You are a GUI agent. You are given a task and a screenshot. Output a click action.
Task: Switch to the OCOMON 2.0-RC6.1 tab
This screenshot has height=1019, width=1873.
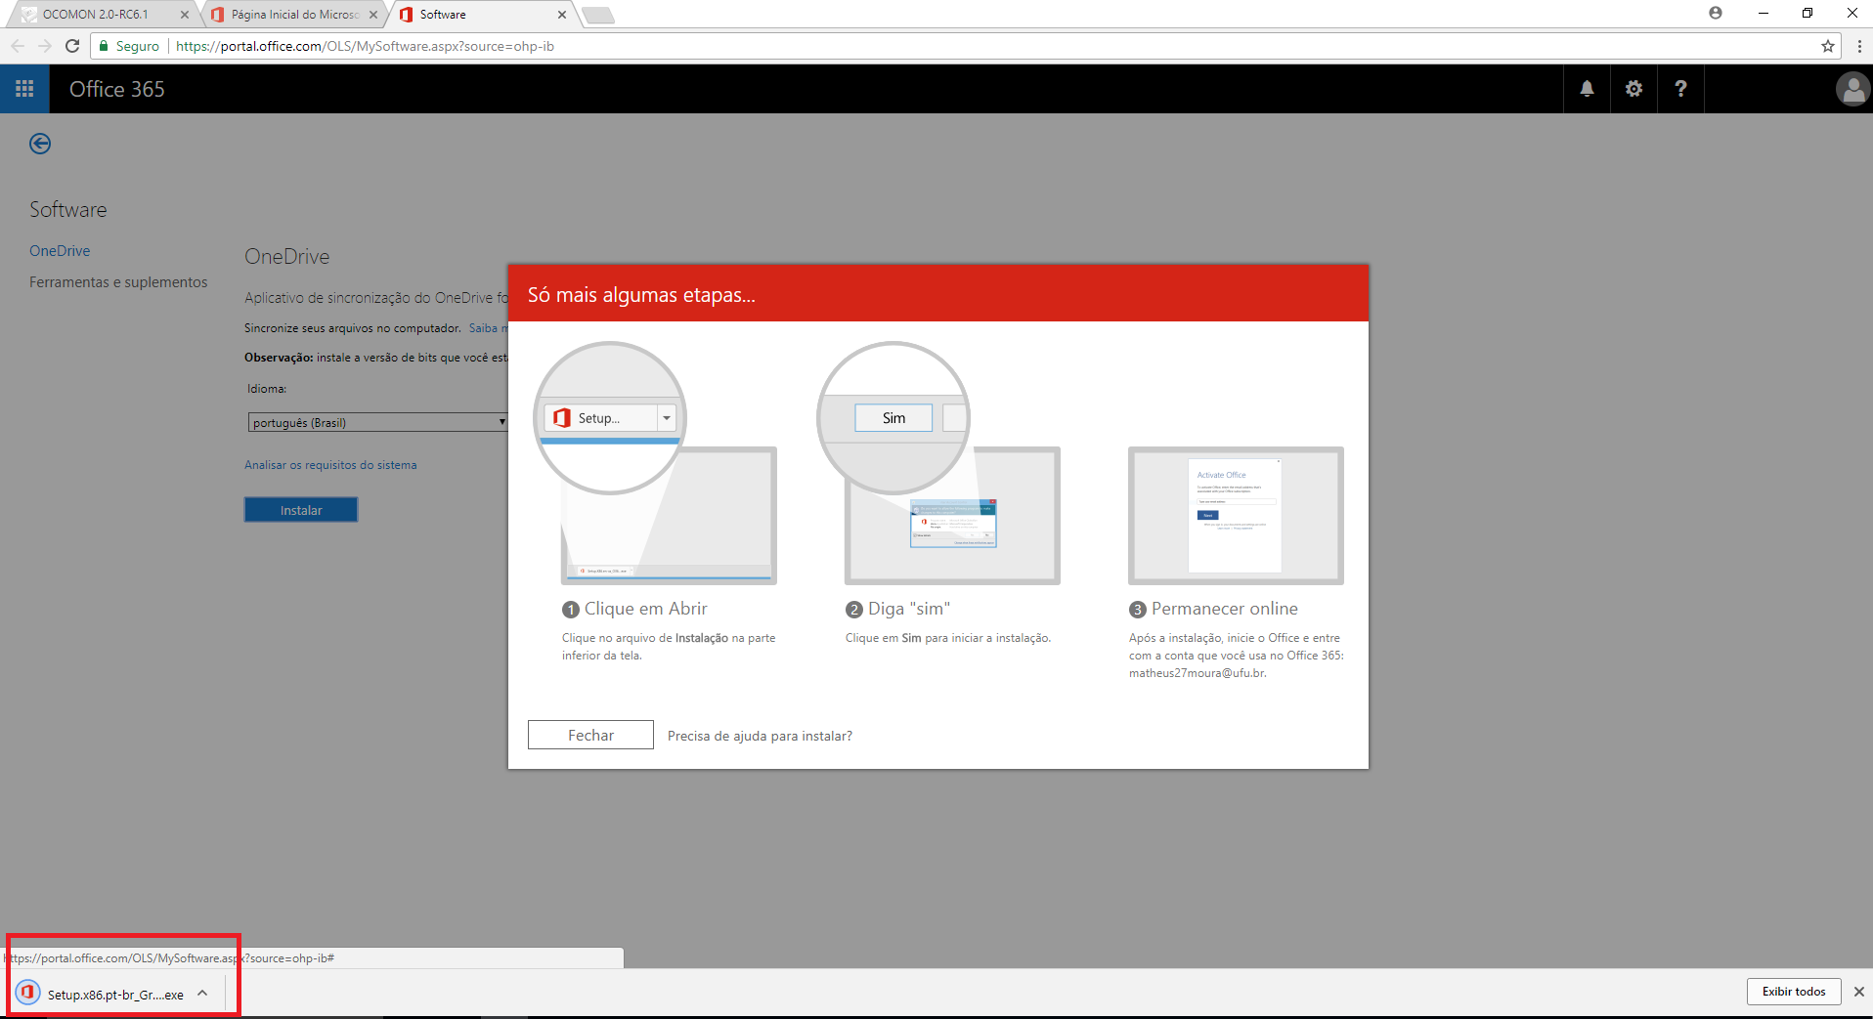[x=95, y=15]
